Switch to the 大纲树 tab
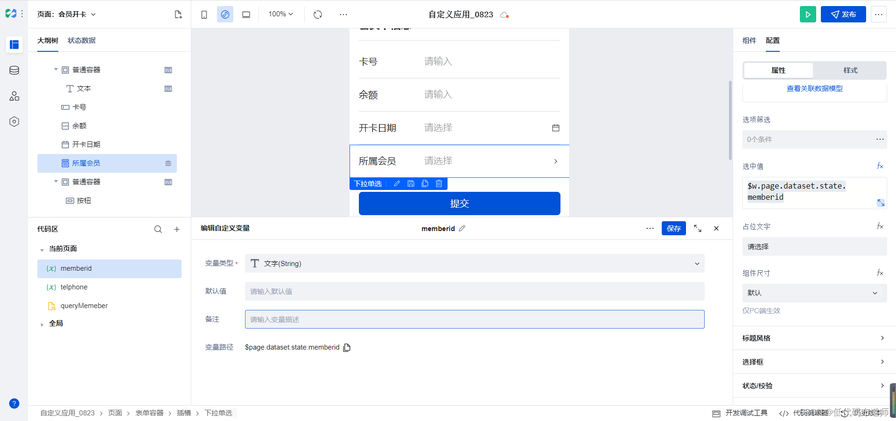This screenshot has height=421, width=896. click(48, 41)
